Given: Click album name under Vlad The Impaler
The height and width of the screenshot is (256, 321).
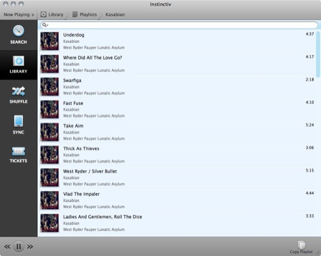Looking at the screenshot, I should pyautogui.click(x=94, y=207).
